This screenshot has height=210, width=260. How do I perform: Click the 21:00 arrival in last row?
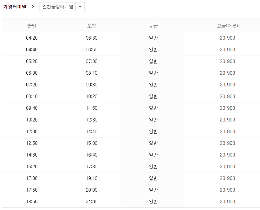[92, 202]
